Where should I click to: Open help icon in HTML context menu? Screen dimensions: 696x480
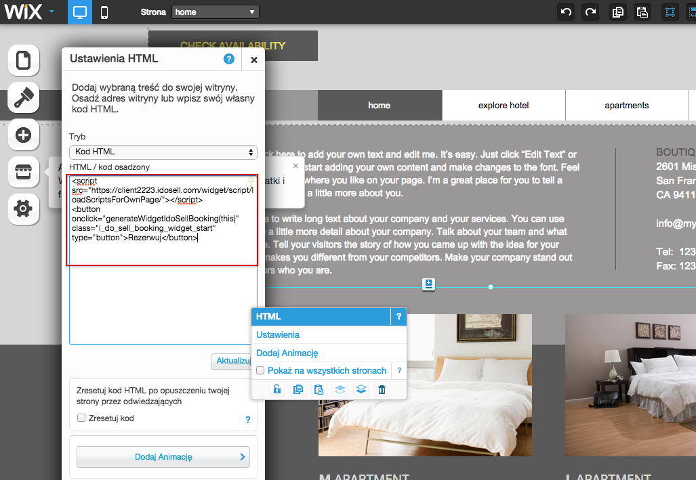(x=398, y=316)
